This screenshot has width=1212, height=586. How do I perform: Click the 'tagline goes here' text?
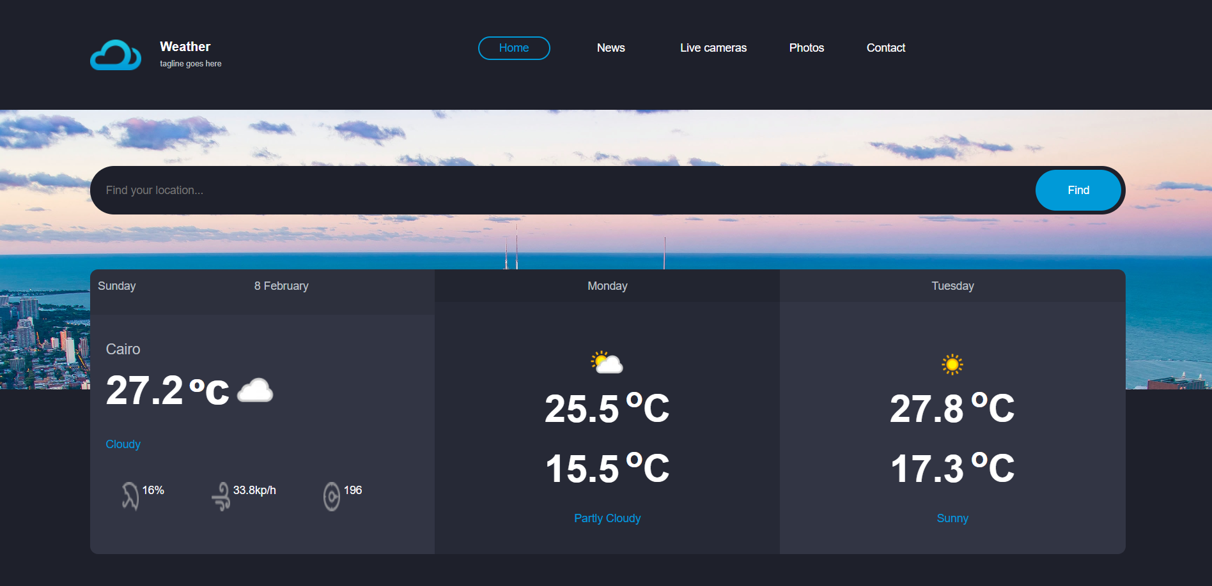click(x=190, y=64)
